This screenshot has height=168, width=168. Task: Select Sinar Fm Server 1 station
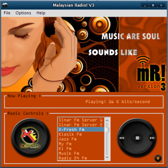coord(81,120)
